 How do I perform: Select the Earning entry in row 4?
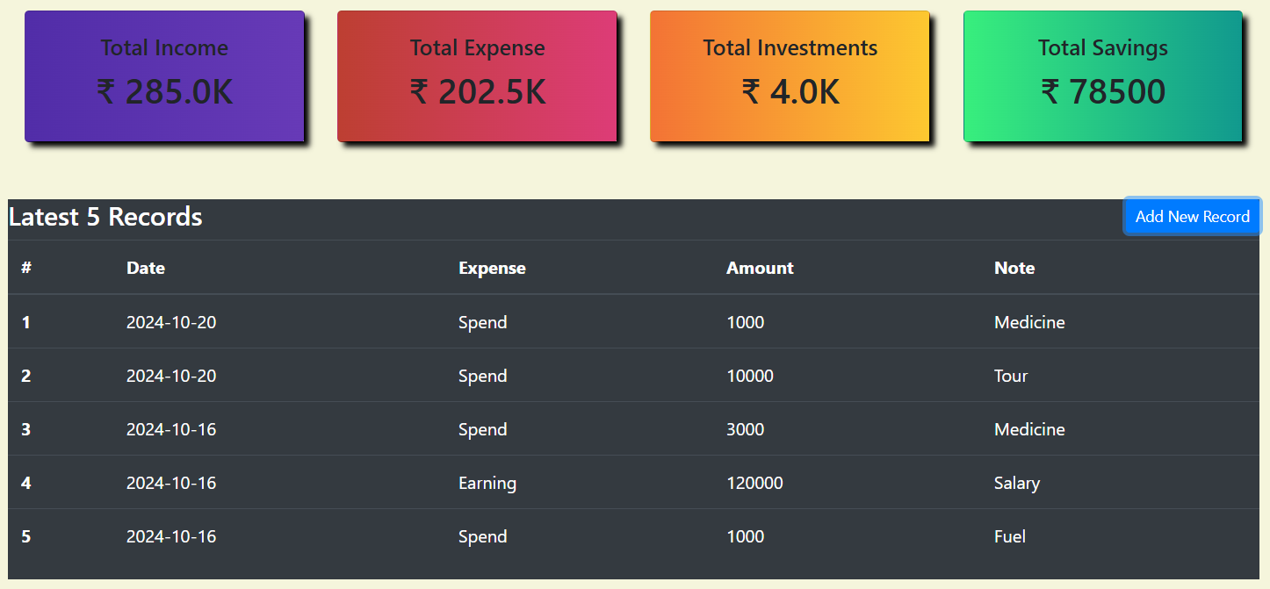tap(487, 483)
